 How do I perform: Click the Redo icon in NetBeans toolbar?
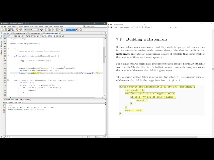coord(21,30)
